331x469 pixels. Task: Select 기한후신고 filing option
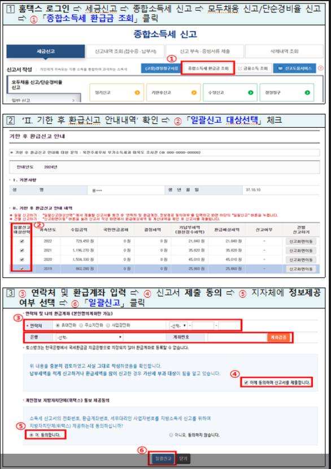(x=173, y=92)
